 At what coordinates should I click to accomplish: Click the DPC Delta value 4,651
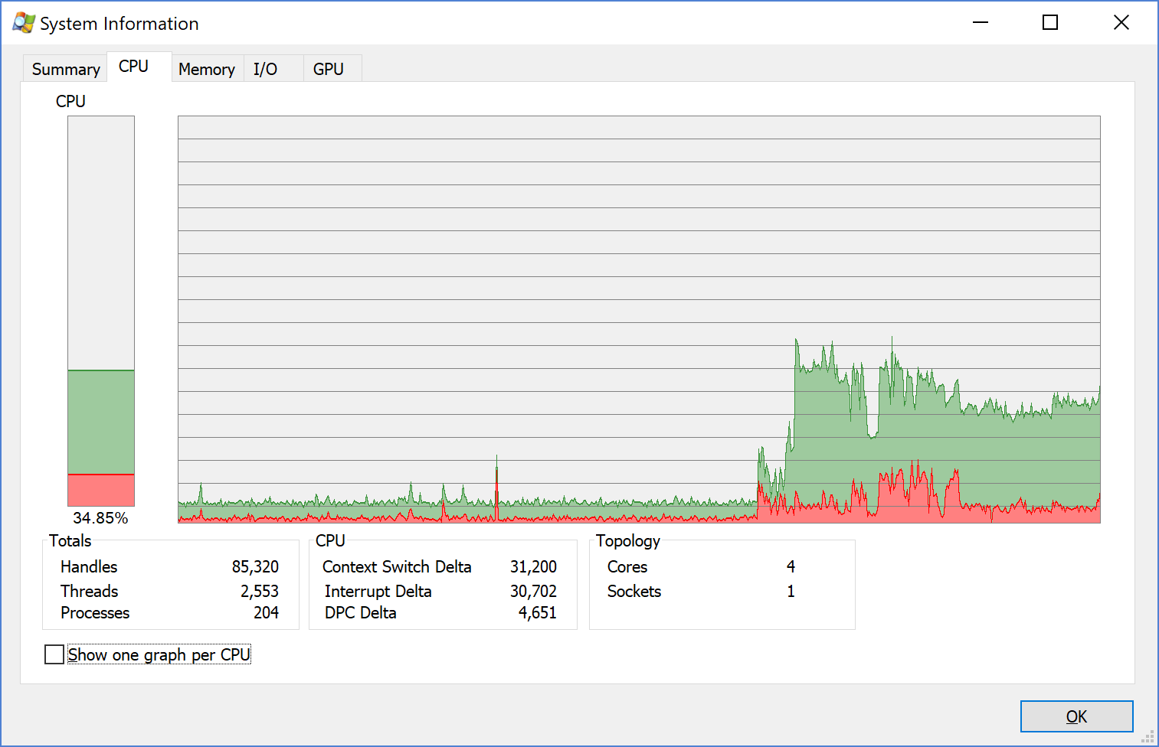[538, 613]
